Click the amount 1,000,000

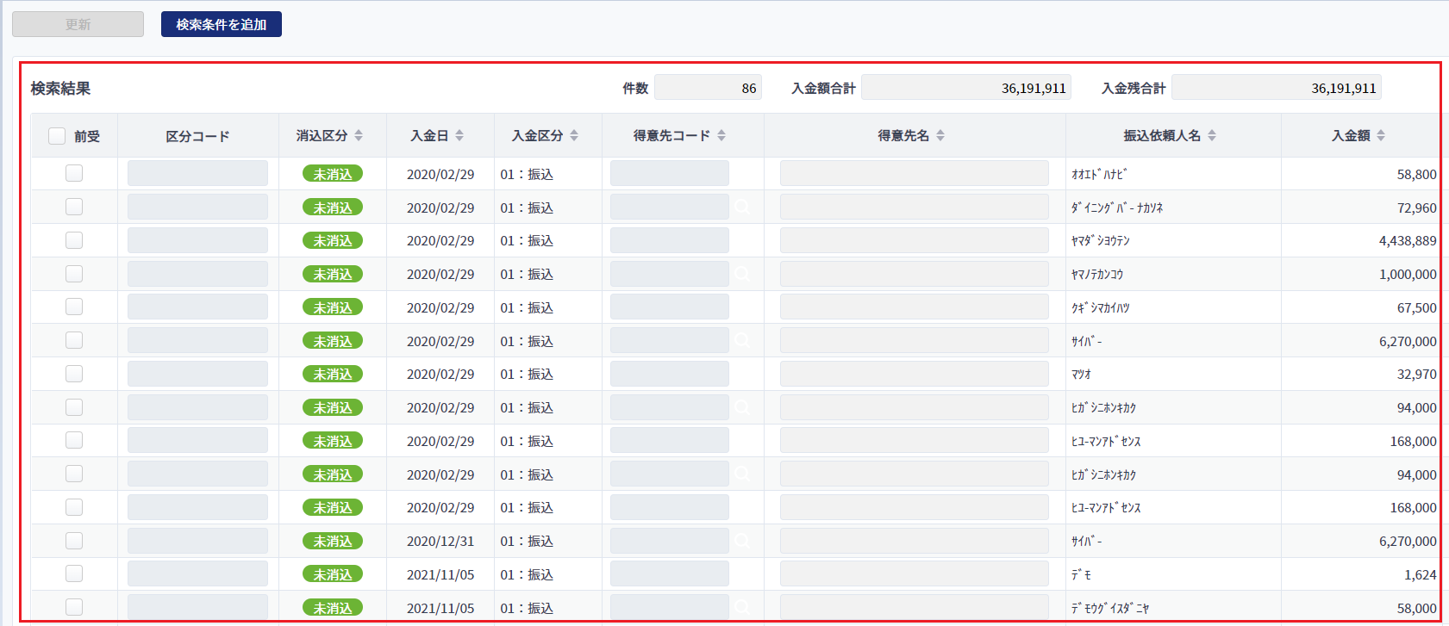click(x=1408, y=274)
